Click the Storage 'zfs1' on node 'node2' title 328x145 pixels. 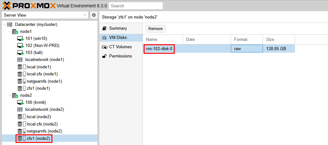coord(129,17)
